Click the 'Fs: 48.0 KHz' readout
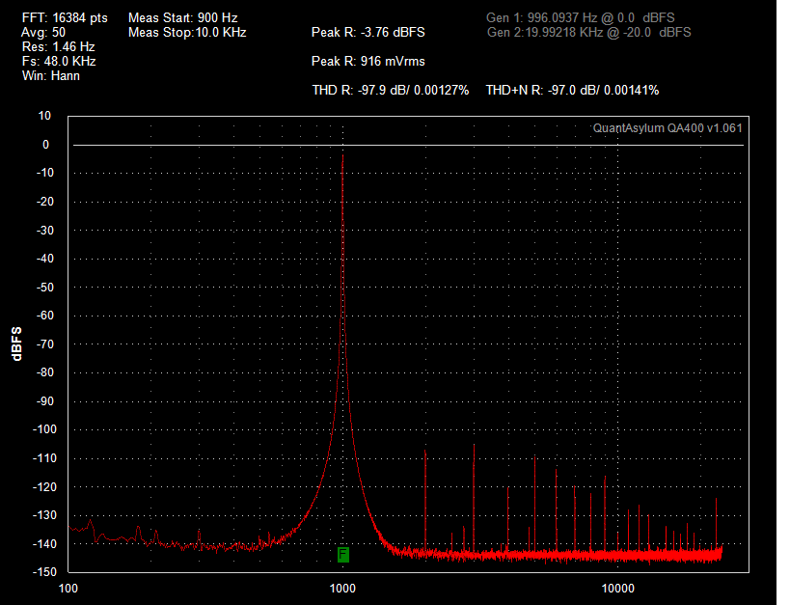The width and height of the screenshot is (790, 605). coord(59,62)
